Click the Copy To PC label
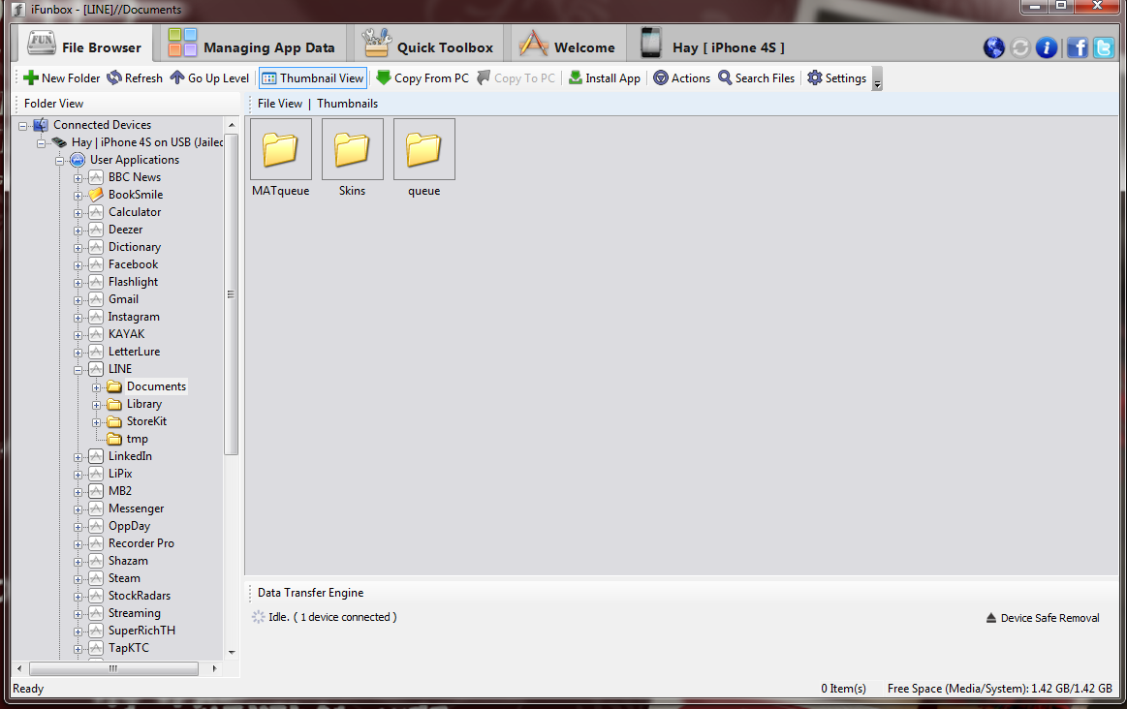This screenshot has width=1127, height=709. tap(524, 78)
